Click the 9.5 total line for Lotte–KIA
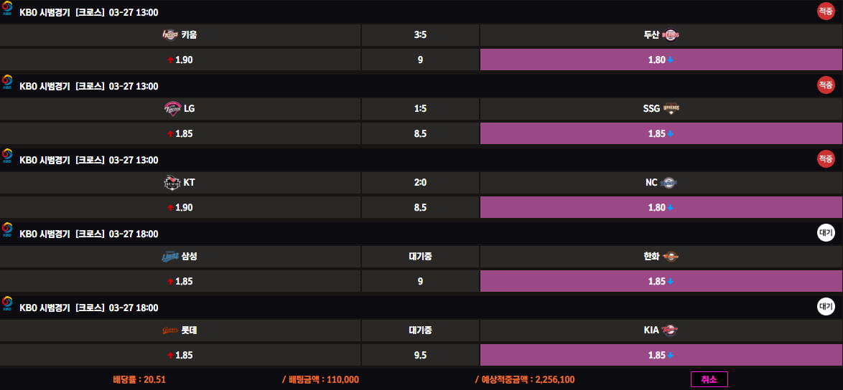Screen dimensions: 843x390 (x=420, y=355)
